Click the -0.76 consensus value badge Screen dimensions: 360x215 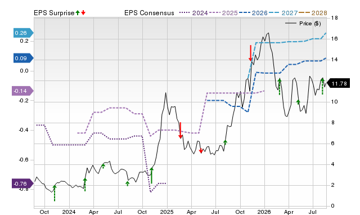click(22, 183)
